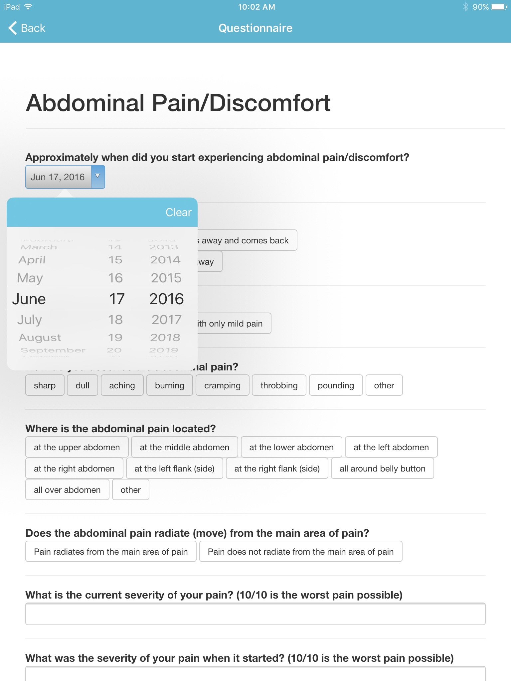
Task: Choose Pain radiates from the main area
Action: coord(111,551)
